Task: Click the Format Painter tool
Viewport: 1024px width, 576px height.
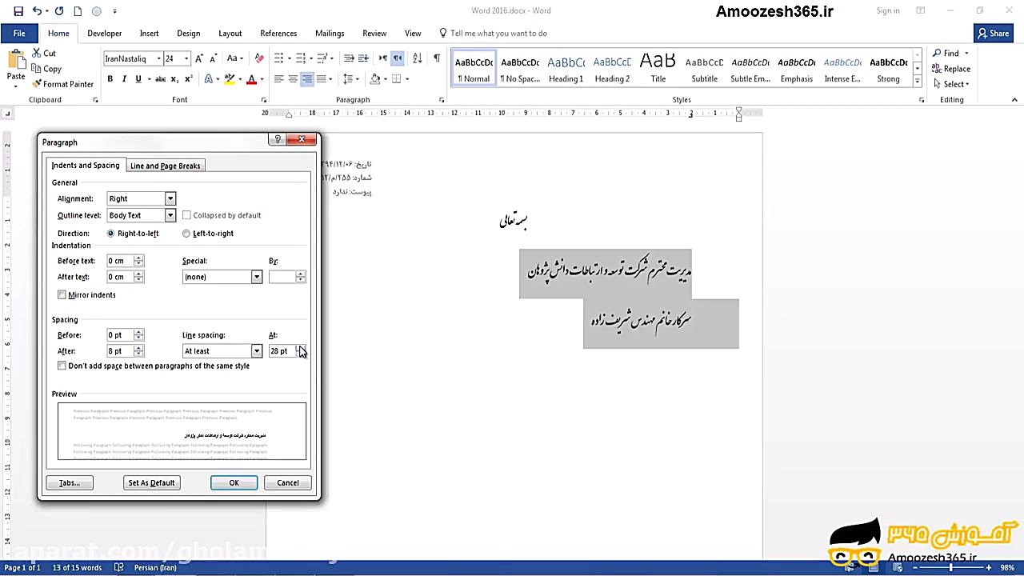Action: pyautogui.click(x=62, y=84)
